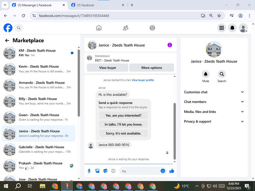Reload the current page

click(x=23, y=16)
